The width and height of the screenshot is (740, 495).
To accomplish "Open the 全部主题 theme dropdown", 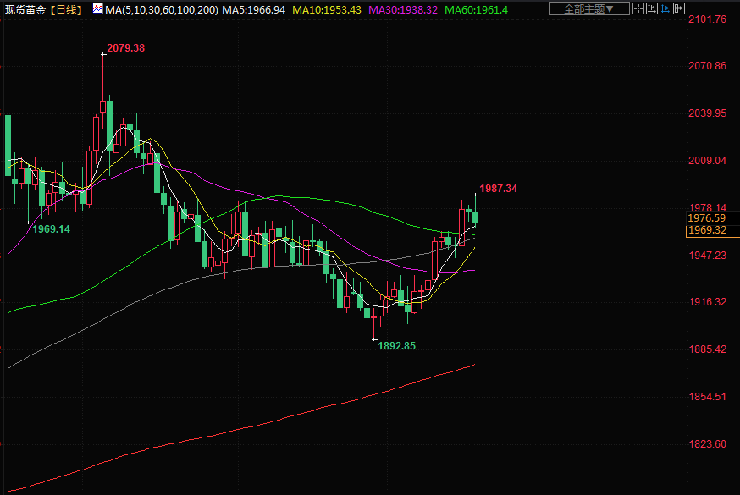I will tap(589, 8).
